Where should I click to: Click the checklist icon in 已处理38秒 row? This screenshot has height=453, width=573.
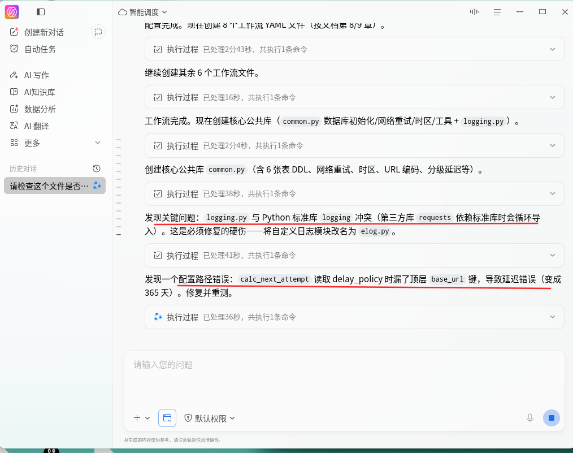coord(158,194)
